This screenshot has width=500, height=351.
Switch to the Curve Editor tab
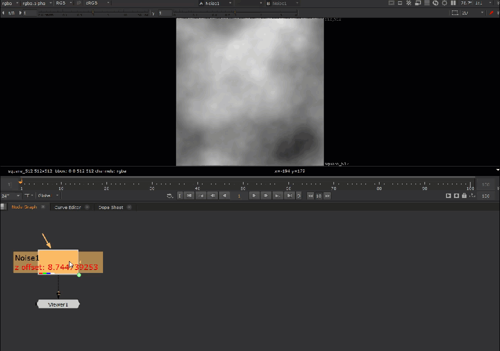(x=68, y=207)
